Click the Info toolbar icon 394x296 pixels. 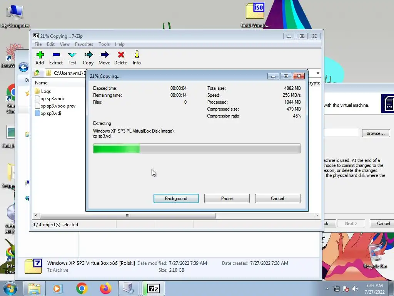pyautogui.click(x=137, y=58)
